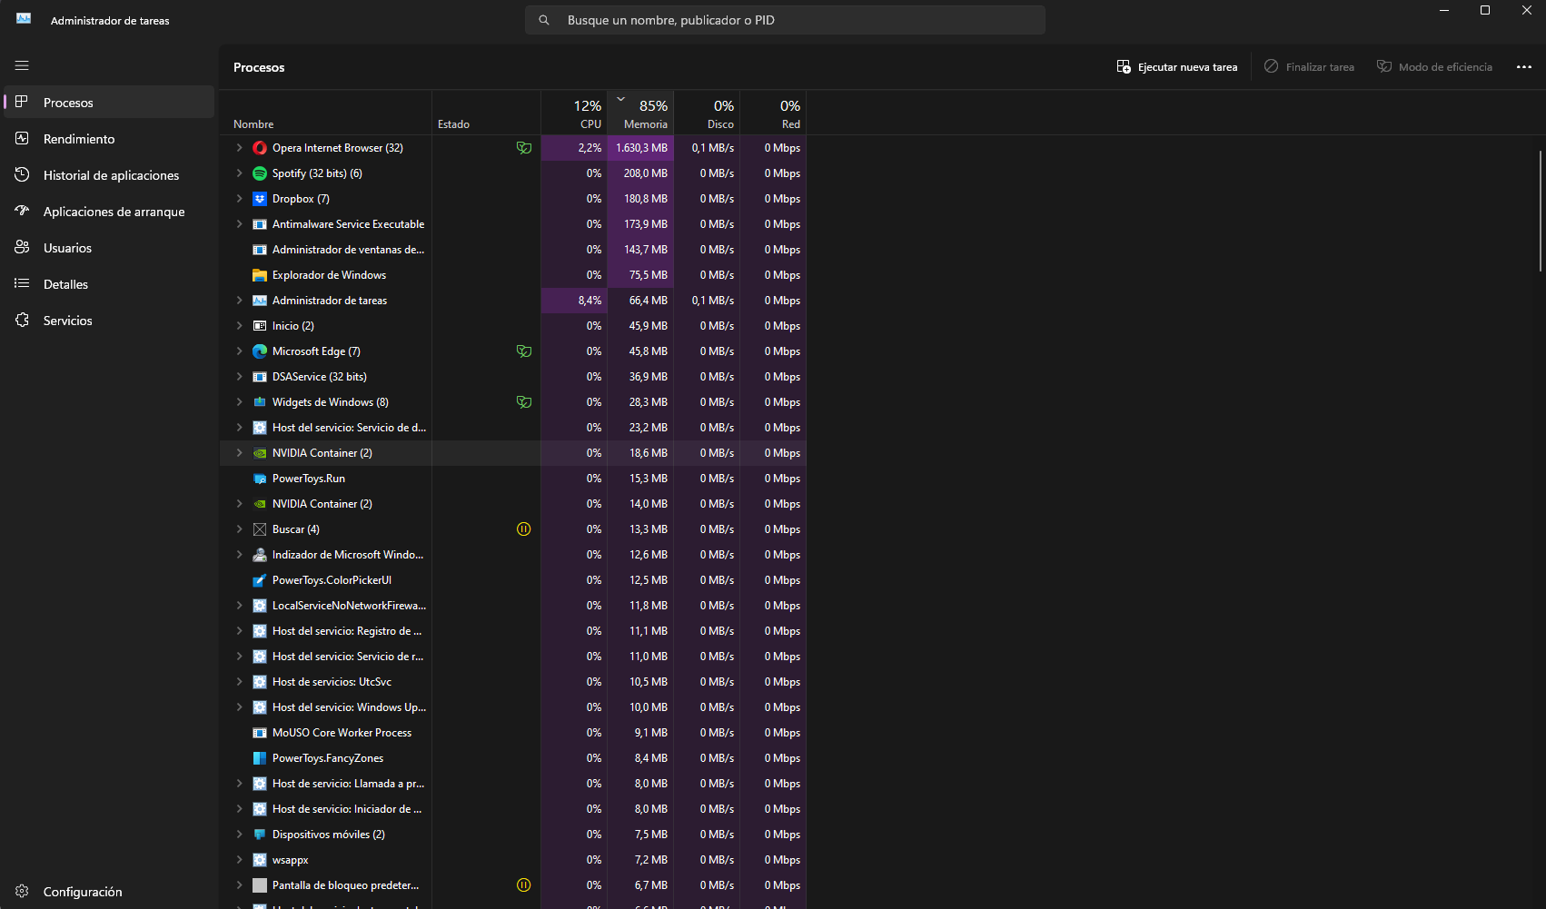Click the PowerToys.FancyZones icon
This screenshot has height=909, width=1546.
(x=260, y=758)
